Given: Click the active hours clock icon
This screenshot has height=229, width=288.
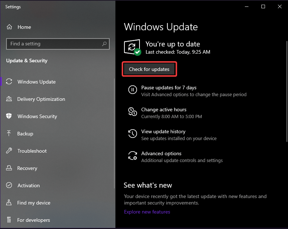Looking at the screenshot, I should (132, 112).
